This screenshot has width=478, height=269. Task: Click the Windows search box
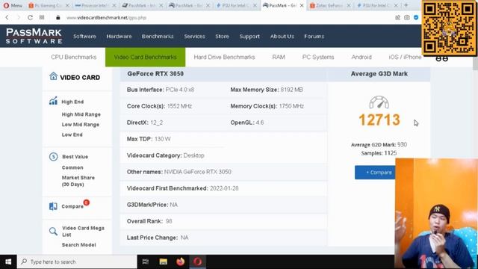(x=77, y=262)
